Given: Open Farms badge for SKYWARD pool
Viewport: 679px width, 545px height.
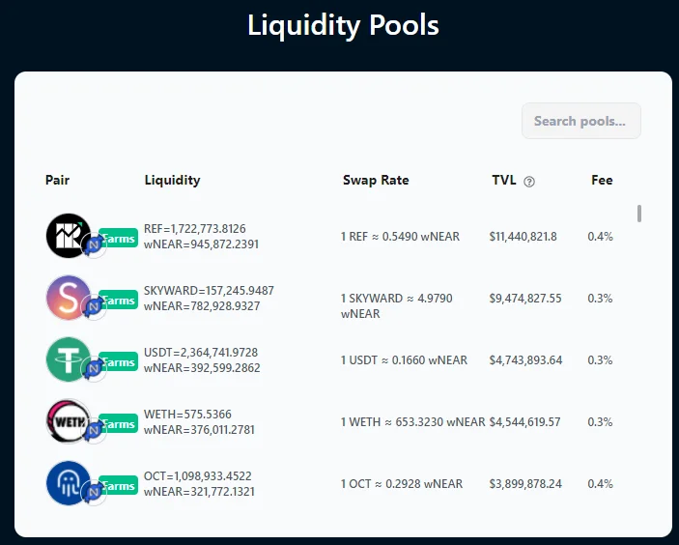Looking at the screenshot, I should (x=119, y=301).
